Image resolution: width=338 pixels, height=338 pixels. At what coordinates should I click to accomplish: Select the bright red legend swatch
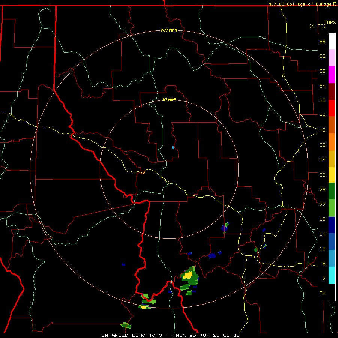[332, 108]
